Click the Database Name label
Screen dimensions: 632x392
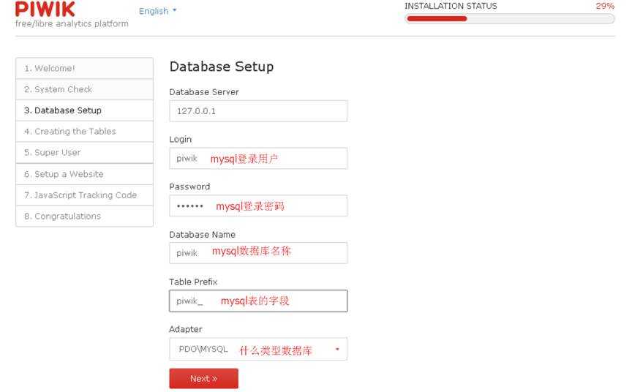tap(203, 235)
